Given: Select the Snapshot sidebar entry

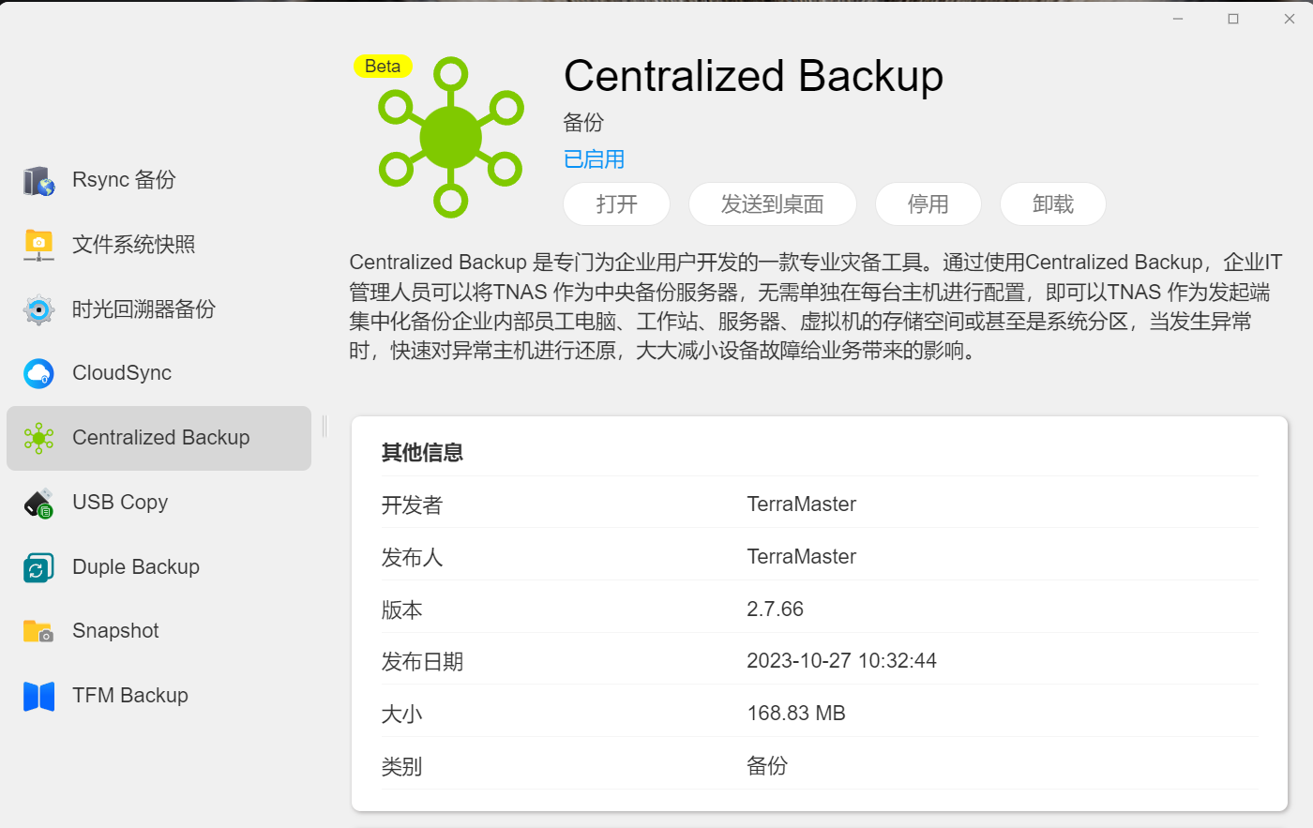Looking at the screenshot, I should [158, 631].
